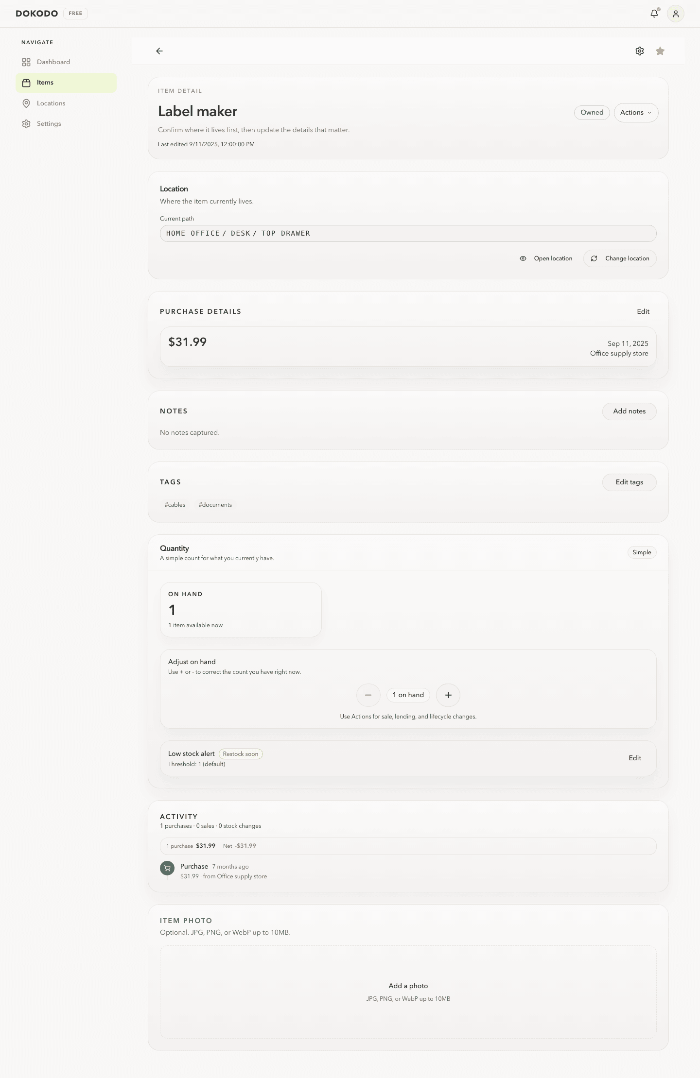The height and width of the screenshot is (1078, 700).
Task: Expand the Actions dropdown
Action: point(636,113)
